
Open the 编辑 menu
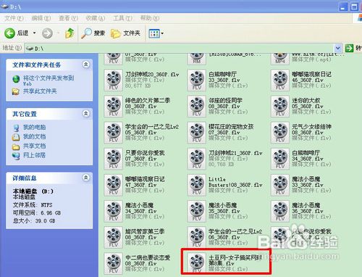click(x=41, y=18)
